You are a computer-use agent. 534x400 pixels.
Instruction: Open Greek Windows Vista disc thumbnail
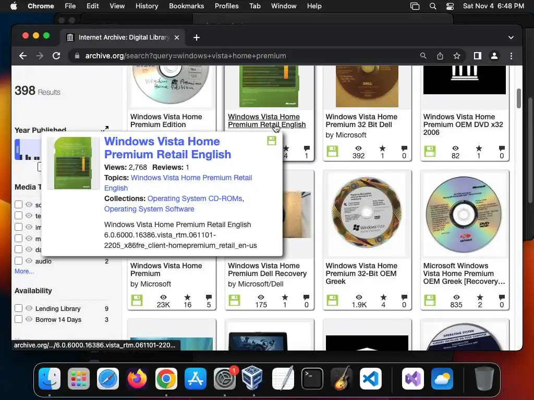tap(367, 213)
